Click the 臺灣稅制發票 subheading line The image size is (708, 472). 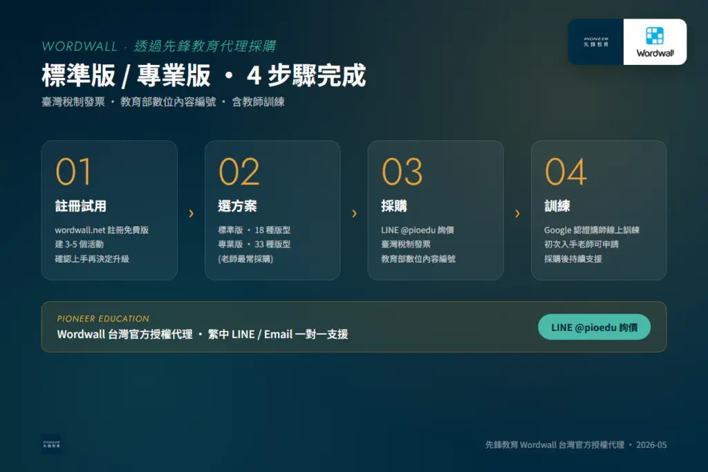pos(163,102)
